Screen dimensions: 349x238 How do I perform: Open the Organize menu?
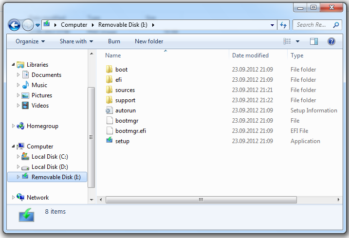click(30, 41)
